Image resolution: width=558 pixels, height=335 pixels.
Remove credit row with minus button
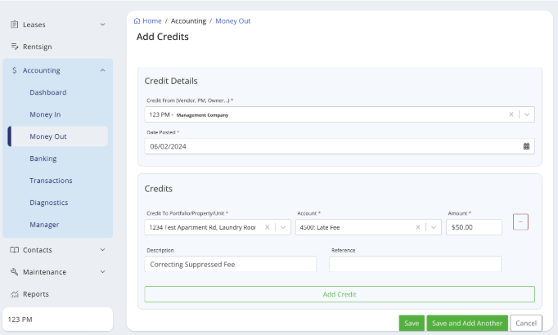pyautogui.click(x=520, y=221)
